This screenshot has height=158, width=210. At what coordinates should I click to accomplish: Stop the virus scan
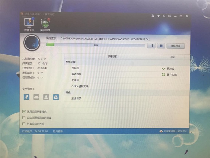coord(161,46)
